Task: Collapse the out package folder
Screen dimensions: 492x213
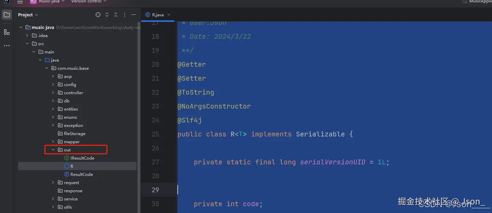Action: coord(53,150)
